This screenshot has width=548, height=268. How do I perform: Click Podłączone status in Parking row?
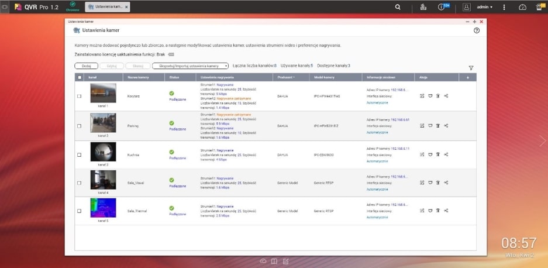178,129
